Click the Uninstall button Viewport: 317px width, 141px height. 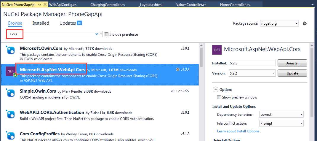point(292,63)
